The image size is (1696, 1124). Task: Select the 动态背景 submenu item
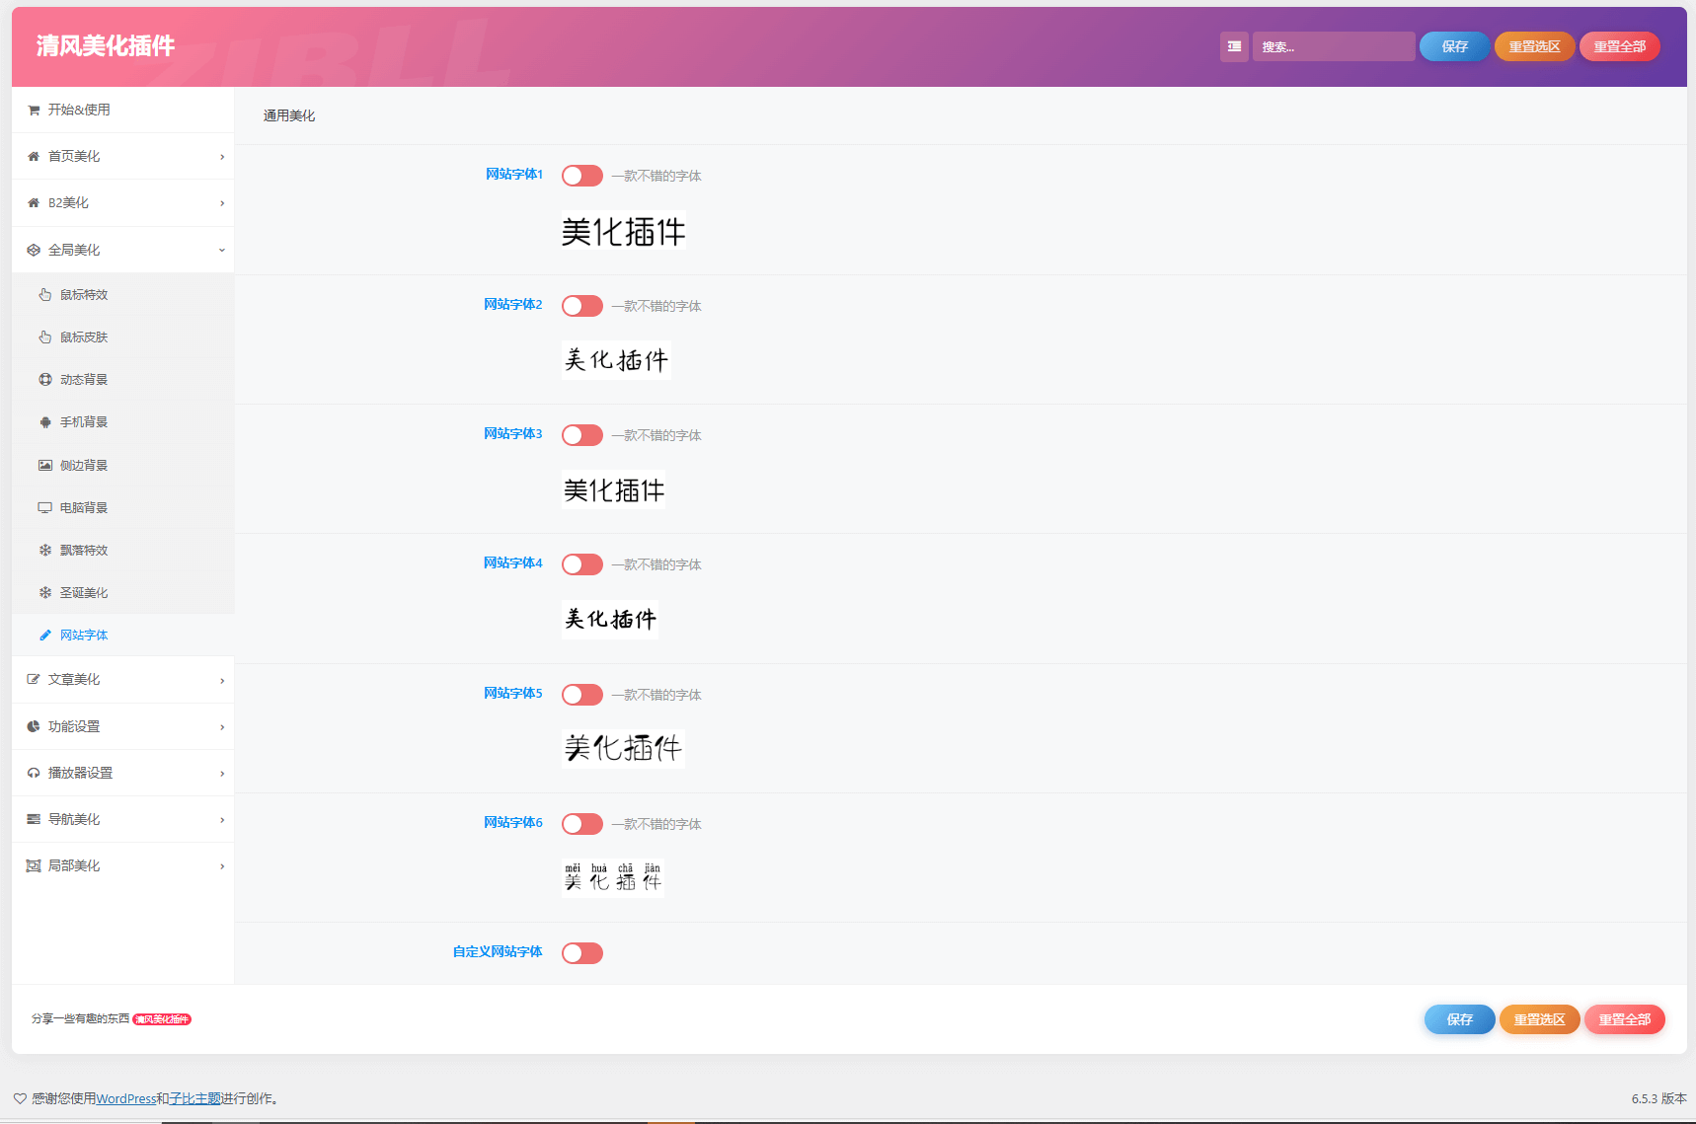[x=122, y=380]
